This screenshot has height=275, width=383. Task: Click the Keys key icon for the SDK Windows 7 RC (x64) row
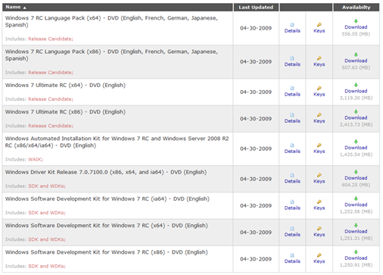tap(319, 229)
